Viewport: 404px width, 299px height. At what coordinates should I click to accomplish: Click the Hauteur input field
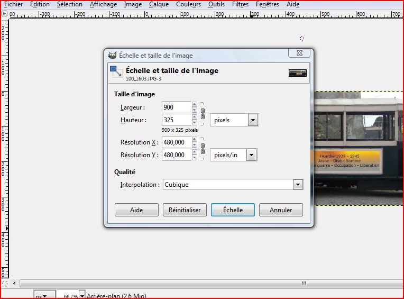click(177, 120)
